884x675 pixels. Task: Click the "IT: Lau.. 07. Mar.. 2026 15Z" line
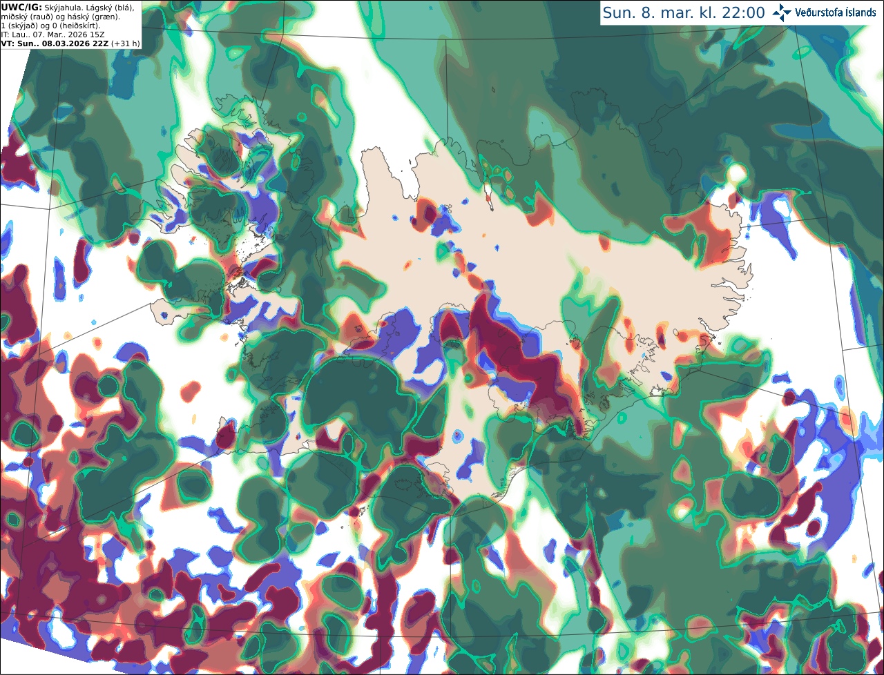click(x=53, y=35)
